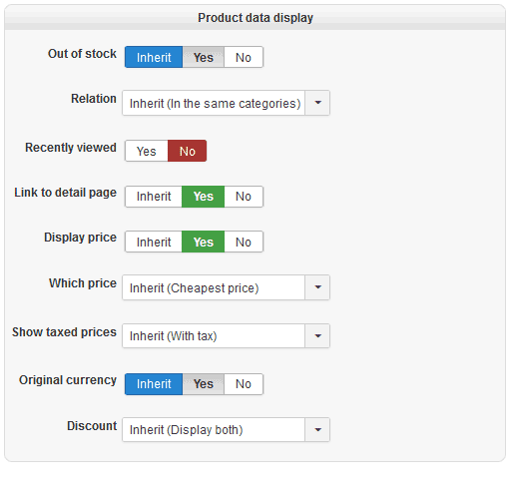Select Inherit for Original currency
The image size is (510, 502).
[x=154, y=384]
